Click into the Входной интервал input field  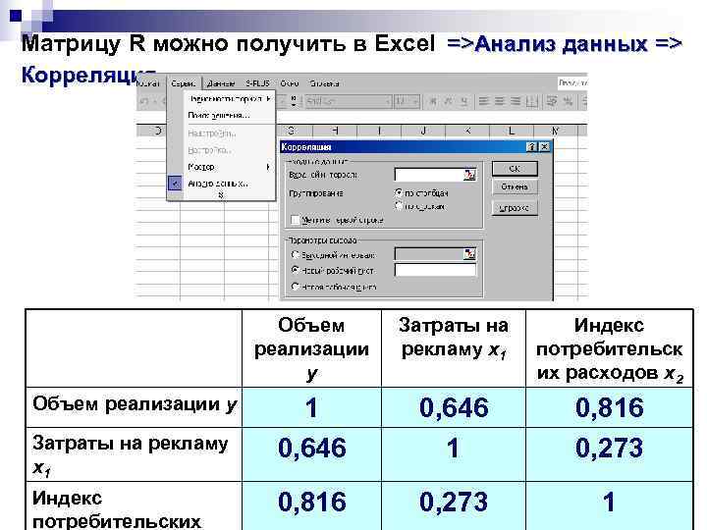(x=429, y=175)
